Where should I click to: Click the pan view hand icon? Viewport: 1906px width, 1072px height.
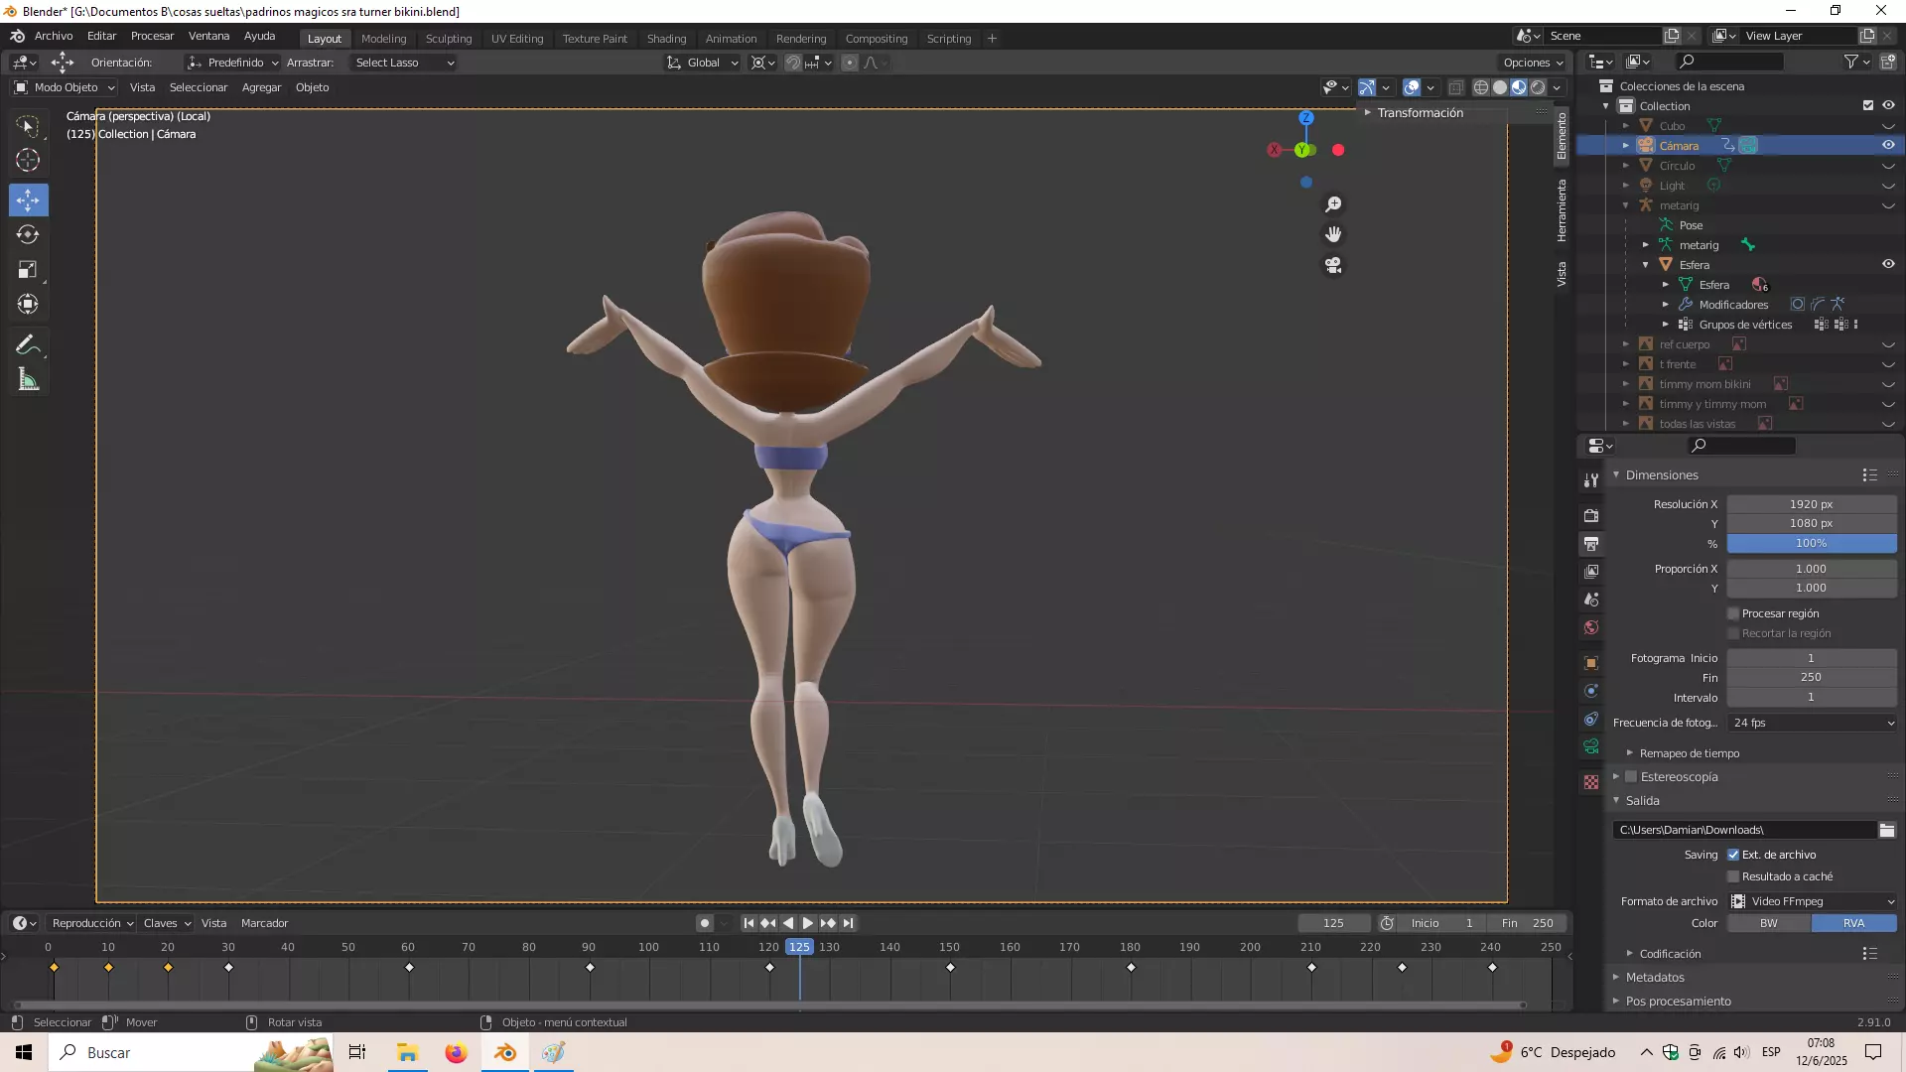[x=1333, y=234]
